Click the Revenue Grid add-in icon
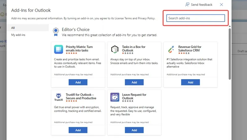247x140 pixels. point(171,49)
